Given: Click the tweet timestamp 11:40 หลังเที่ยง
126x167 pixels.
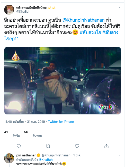Looking at the screenshot, I should coord(14,122).
